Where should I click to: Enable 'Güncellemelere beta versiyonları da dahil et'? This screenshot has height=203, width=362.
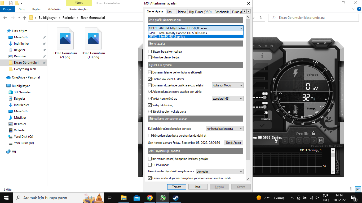click(150, 136)
